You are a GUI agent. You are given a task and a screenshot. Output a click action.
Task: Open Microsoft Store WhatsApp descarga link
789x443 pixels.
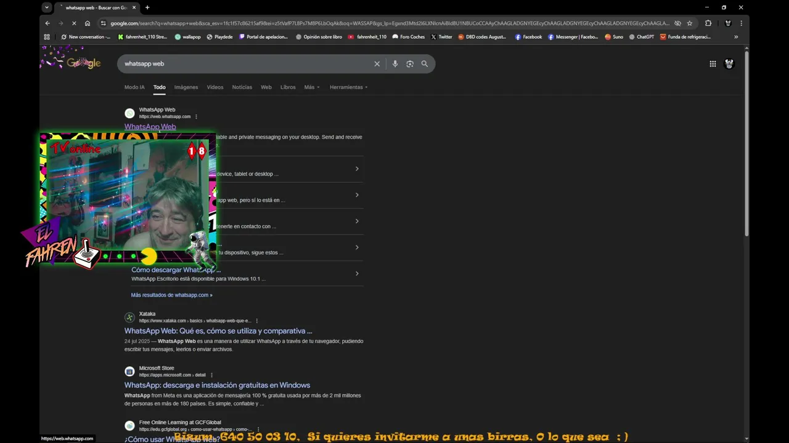point(217,385)
